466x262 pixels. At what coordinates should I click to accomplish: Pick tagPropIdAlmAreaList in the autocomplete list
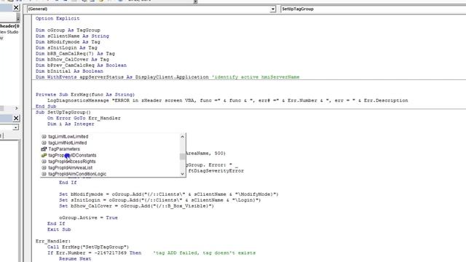pyautogui.click(x=70, y=168)
